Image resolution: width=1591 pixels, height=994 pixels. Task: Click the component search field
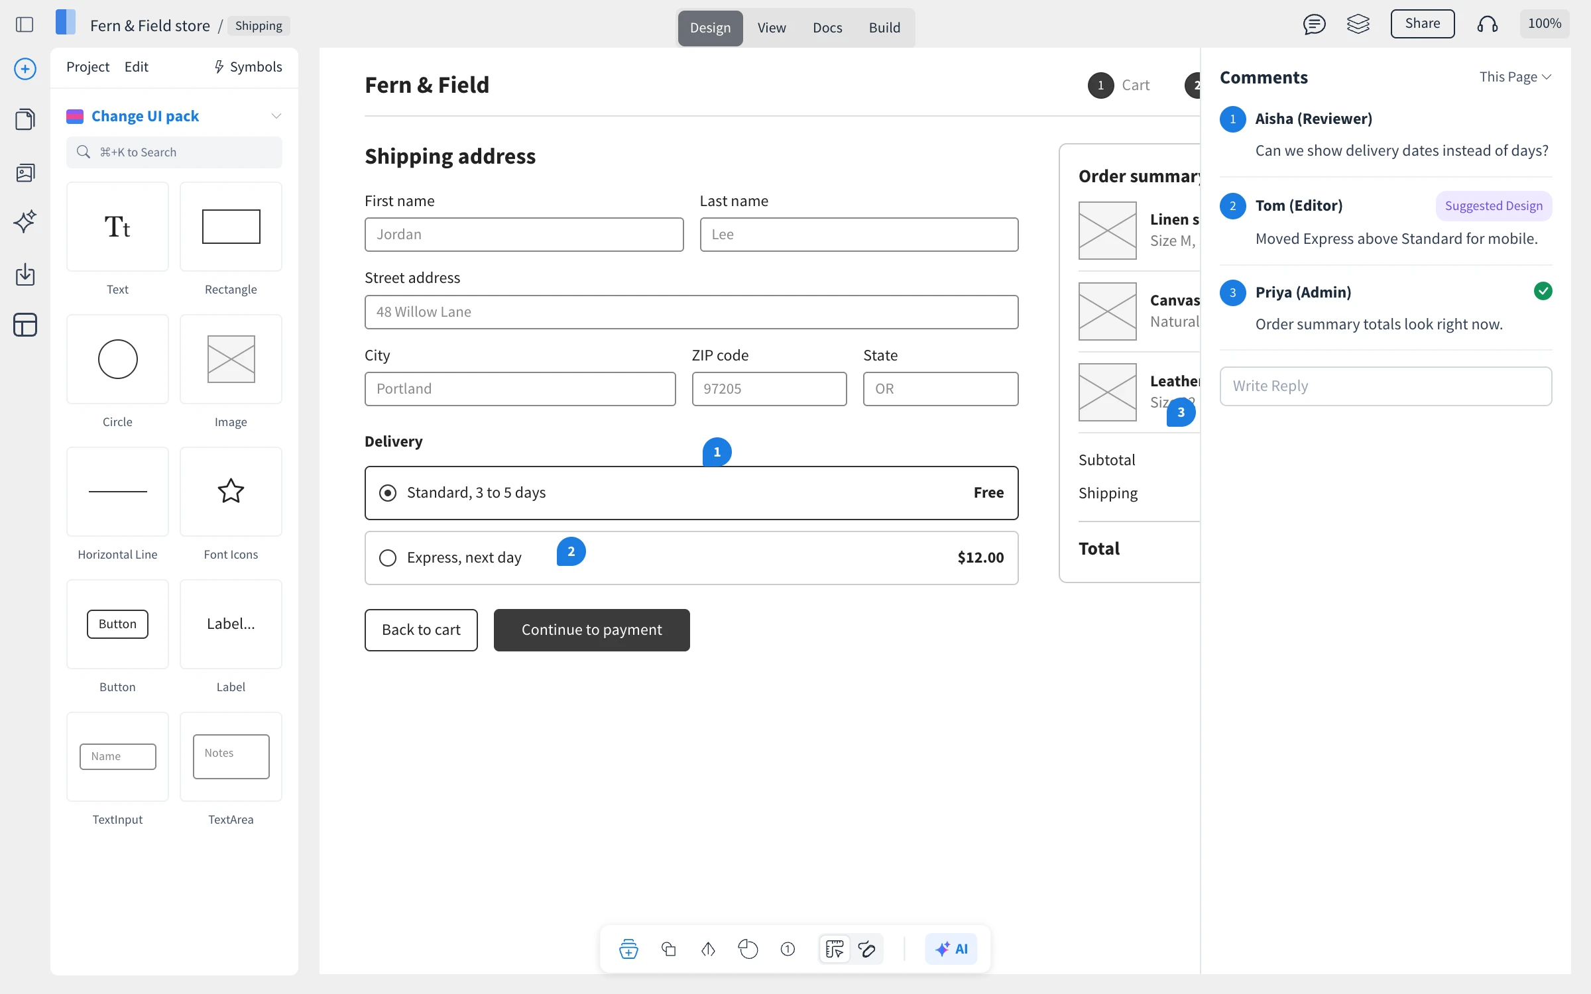pos(174,152)
